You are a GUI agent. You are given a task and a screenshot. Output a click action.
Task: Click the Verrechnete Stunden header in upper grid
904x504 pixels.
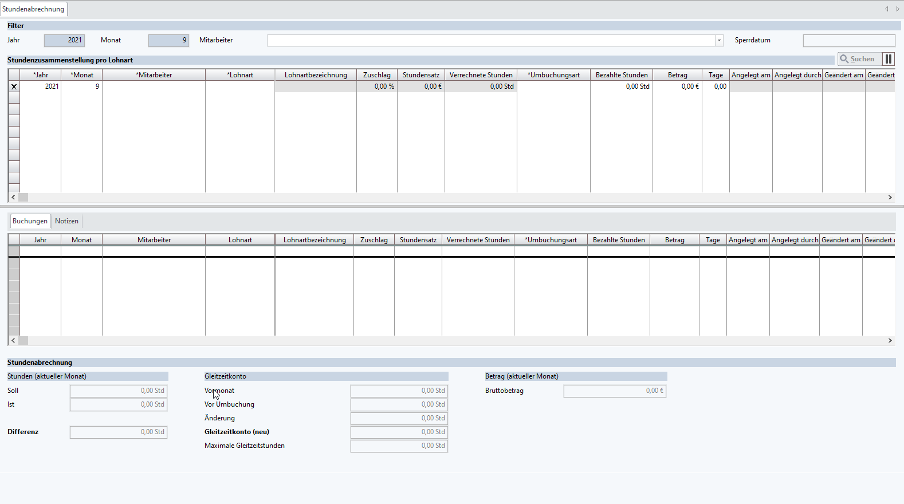coord(481,75)
